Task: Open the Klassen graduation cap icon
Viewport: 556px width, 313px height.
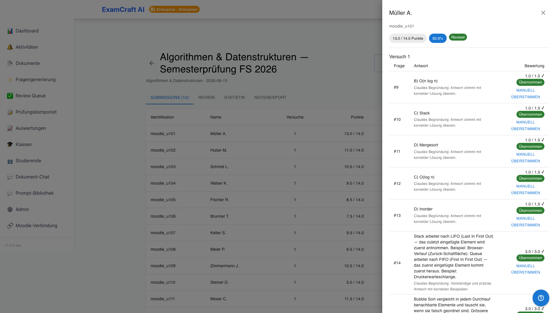Action: click(10, 145)
